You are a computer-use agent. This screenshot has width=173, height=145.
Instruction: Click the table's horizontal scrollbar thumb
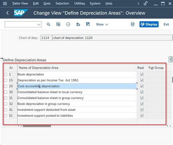click(37, 126)
